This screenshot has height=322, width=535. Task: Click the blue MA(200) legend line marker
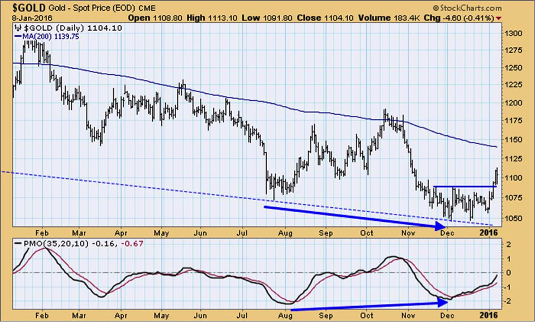[19, 36]
